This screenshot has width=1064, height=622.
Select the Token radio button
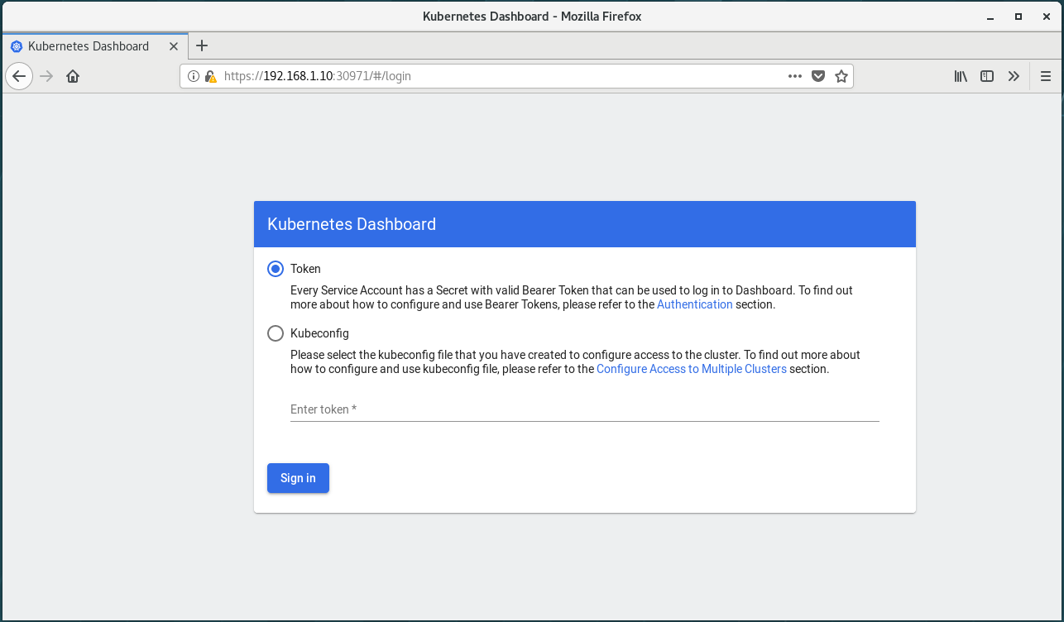click(276, 269)
